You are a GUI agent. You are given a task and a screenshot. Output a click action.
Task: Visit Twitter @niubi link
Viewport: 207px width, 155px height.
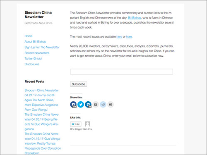pos(33,59)
